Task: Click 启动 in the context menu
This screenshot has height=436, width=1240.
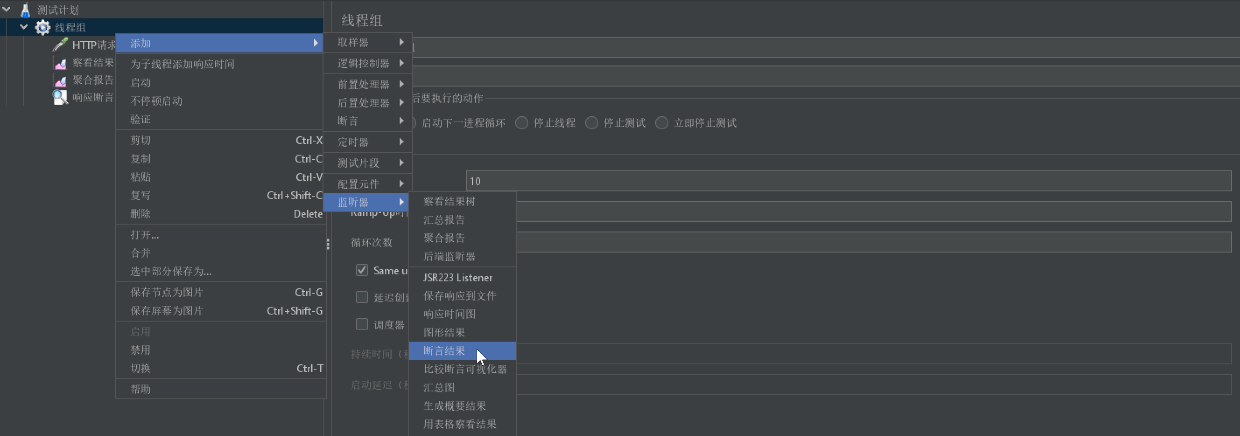Action: pos(221,83)
